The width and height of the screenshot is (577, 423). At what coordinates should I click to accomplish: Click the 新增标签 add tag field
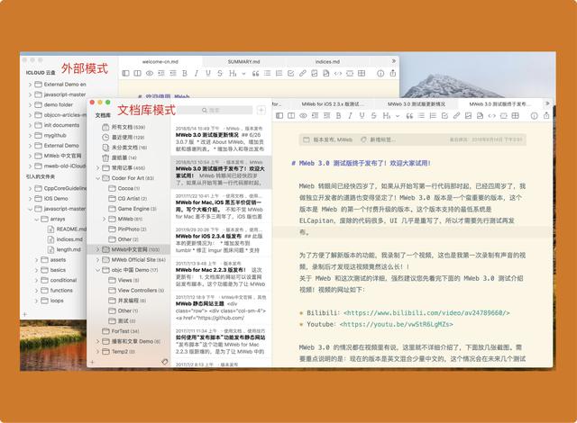click(x=379, y=139)
